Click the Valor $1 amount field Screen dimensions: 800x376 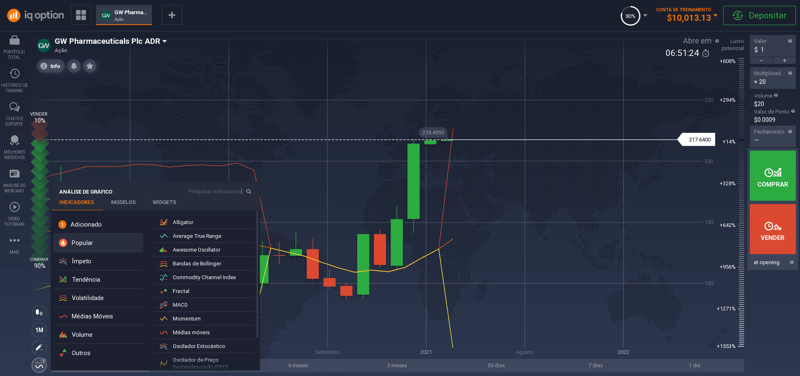[772, 46]
